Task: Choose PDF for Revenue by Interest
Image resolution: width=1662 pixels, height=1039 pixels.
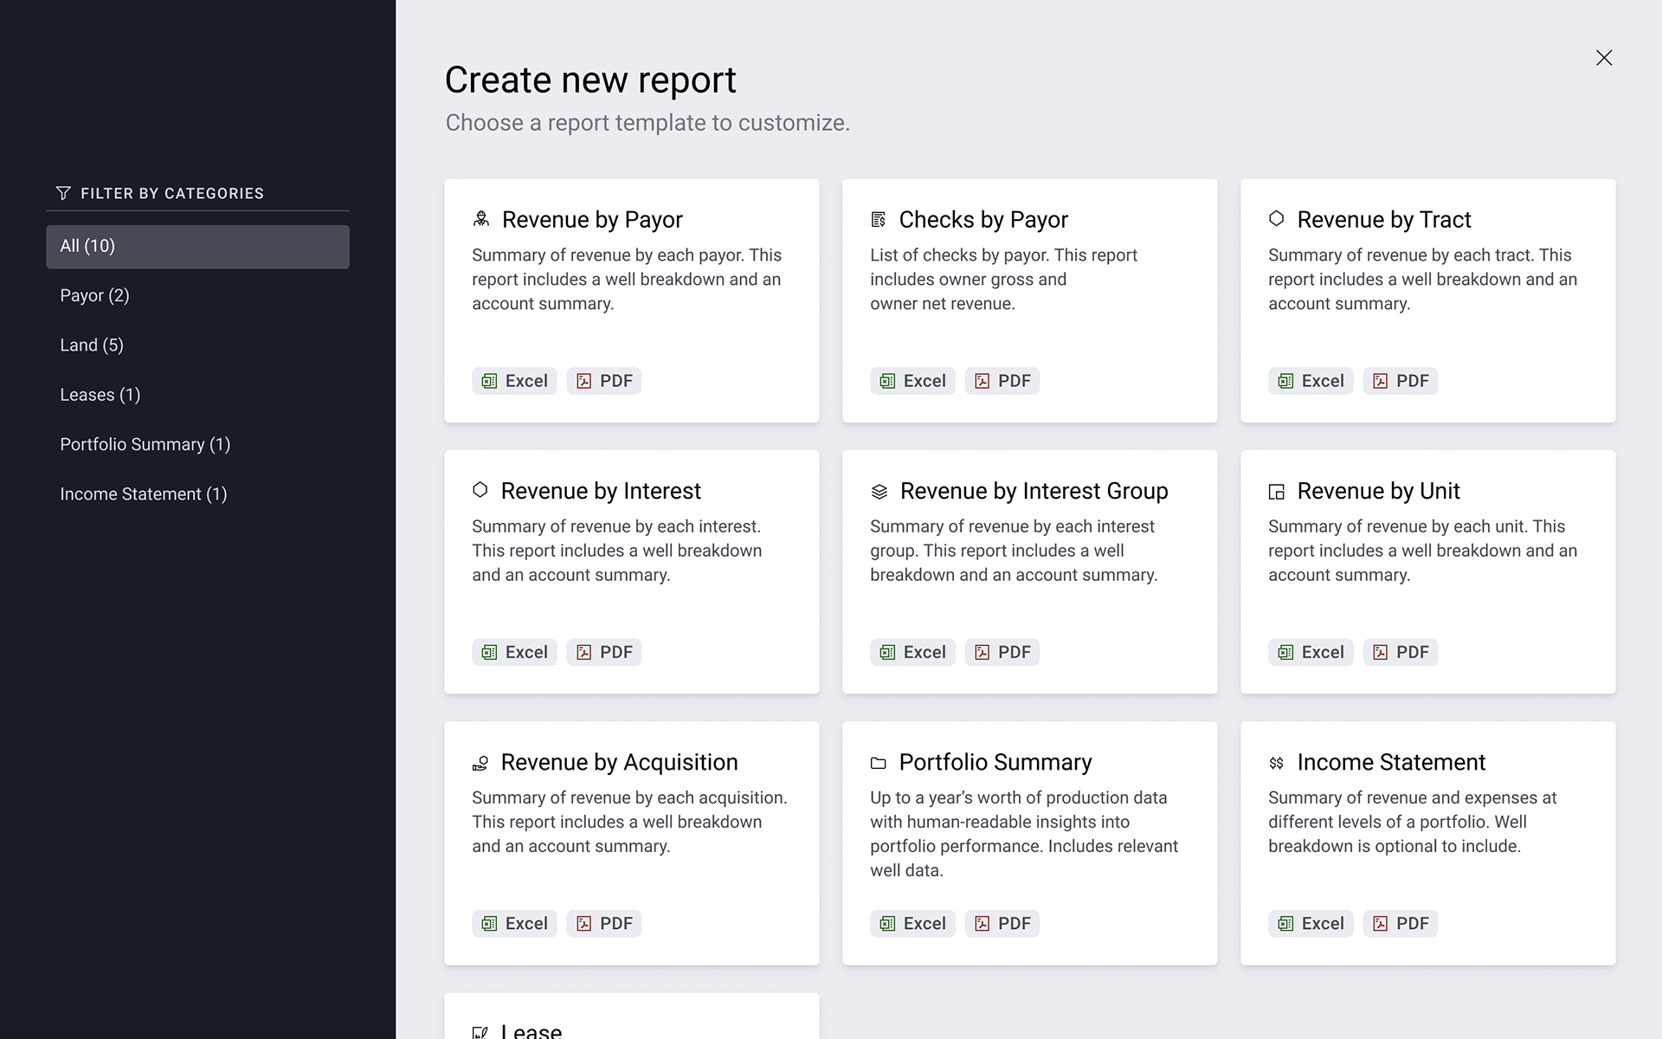Action: (604, 652)
